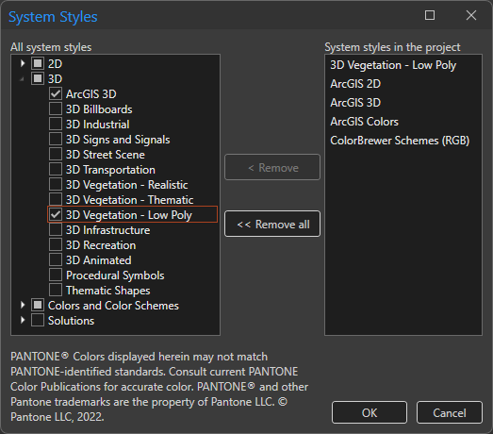This screenshot has height=434, width=493.
Task: Collapse the 3D styles group
Action: tap(22, 79)
